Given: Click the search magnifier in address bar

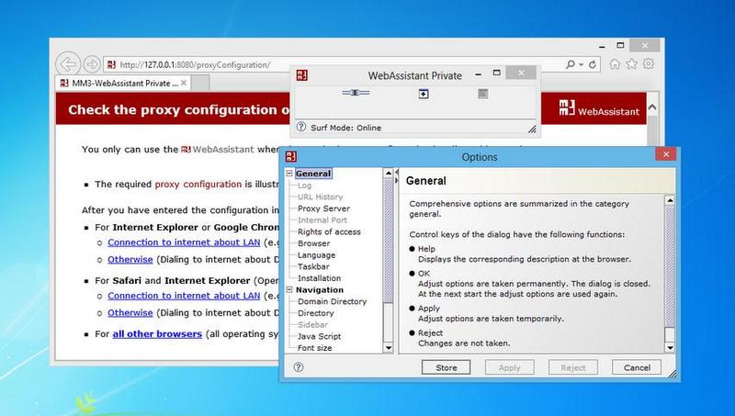Looking at the screenshot, I should pos(571,64).
